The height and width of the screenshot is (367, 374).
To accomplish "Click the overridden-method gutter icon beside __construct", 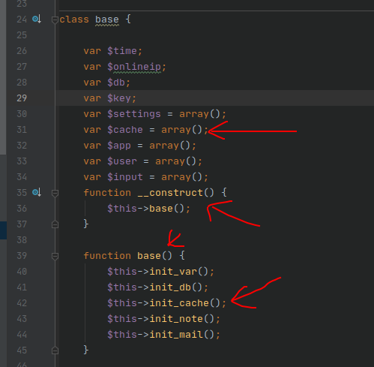I will click(x=37, y=193).
